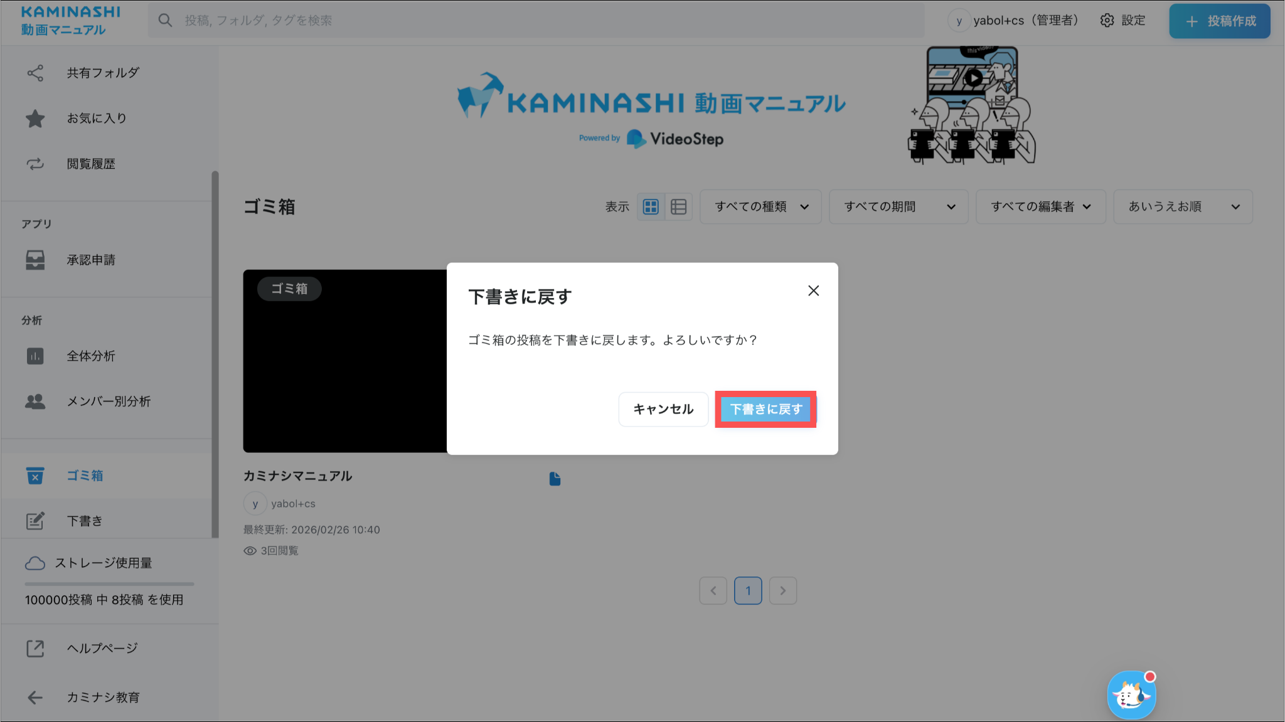
Task: Expand the すべての期間 dropdown
Action: [x=898, y=206]
